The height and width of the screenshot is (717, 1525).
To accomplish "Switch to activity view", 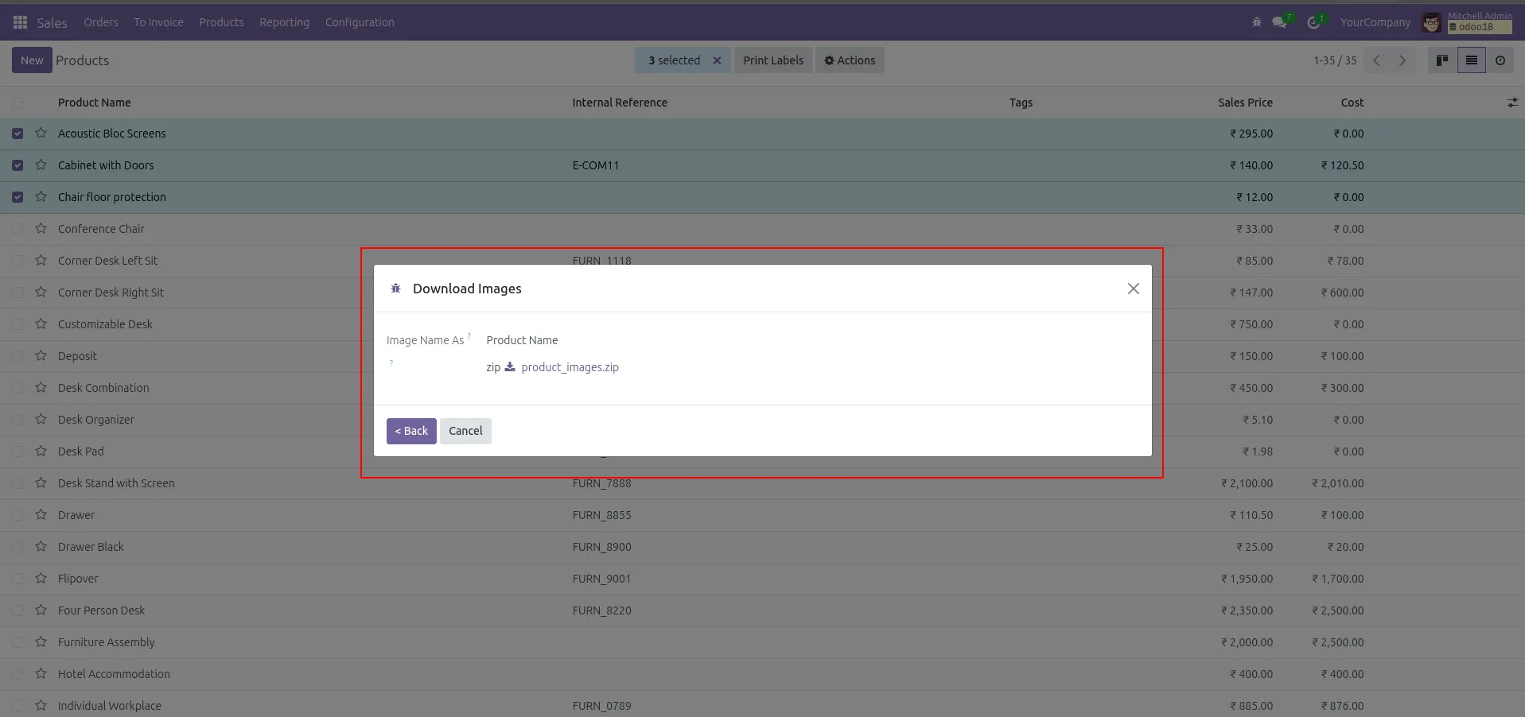I will point(1500,60).
